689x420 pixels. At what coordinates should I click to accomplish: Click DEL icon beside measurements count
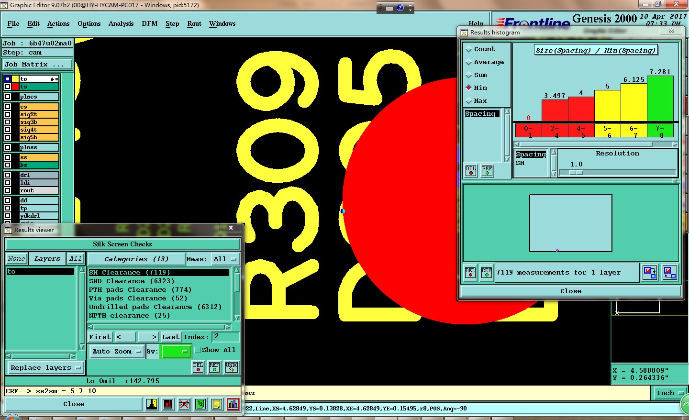pyautogui.click(x=470, y=273)
